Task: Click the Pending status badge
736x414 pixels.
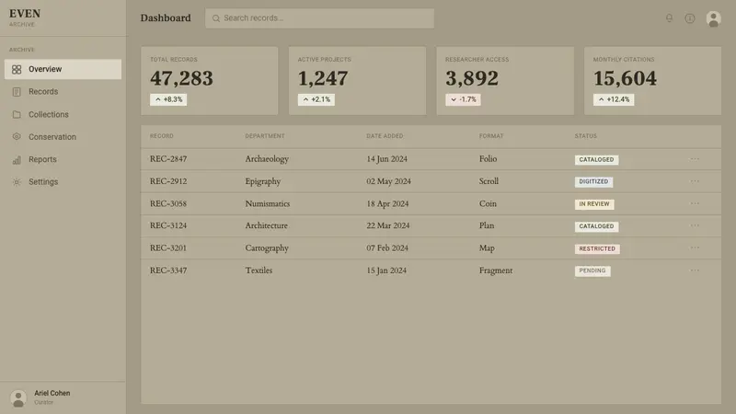Action: tap(592, 270)
